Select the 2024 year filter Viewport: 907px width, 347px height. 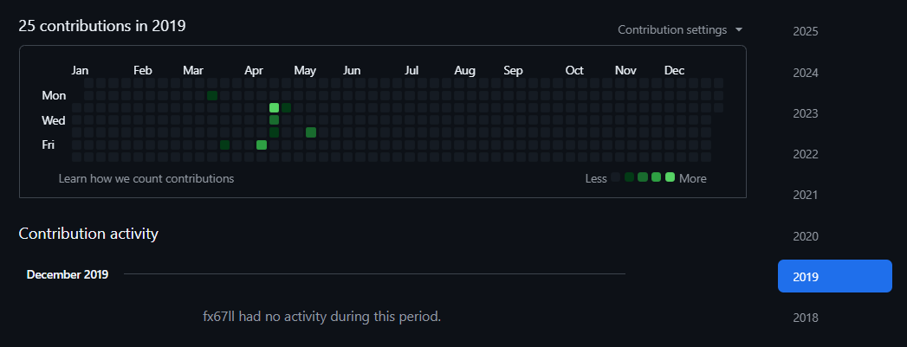click(805, 73)
